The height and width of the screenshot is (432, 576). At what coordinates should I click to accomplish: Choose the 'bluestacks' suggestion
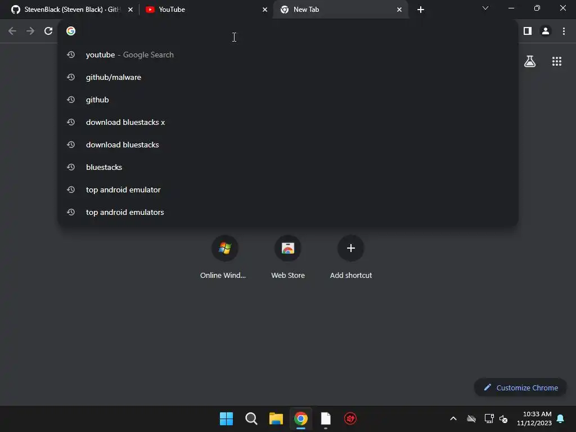[288, 167]
